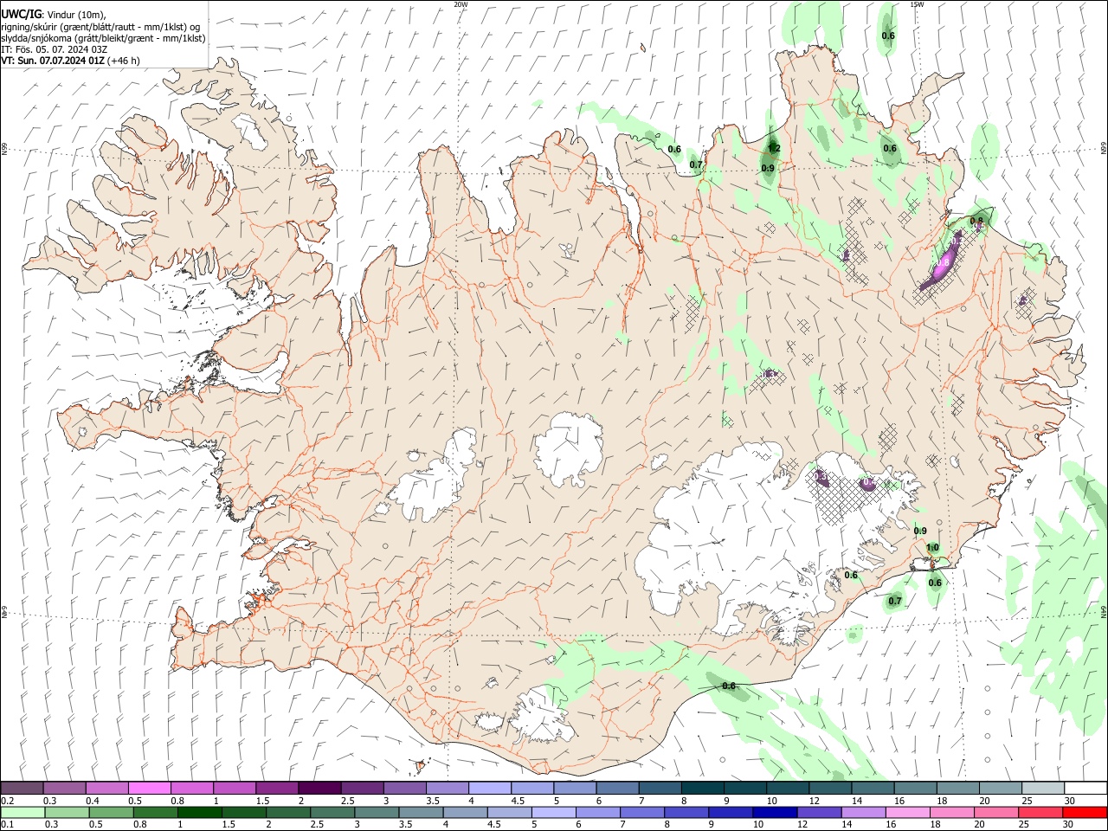Click the '(+46 h)' forecast offset text
The image size is (1108, 831).
pos(125,61)
